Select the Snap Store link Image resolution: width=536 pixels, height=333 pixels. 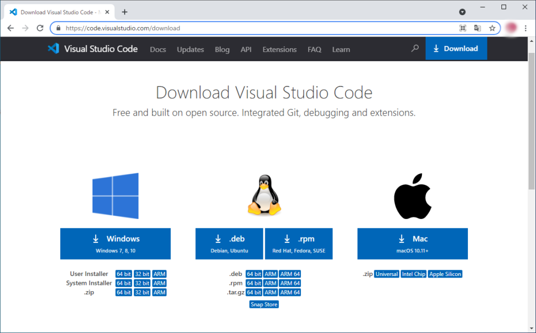(264, 304)
